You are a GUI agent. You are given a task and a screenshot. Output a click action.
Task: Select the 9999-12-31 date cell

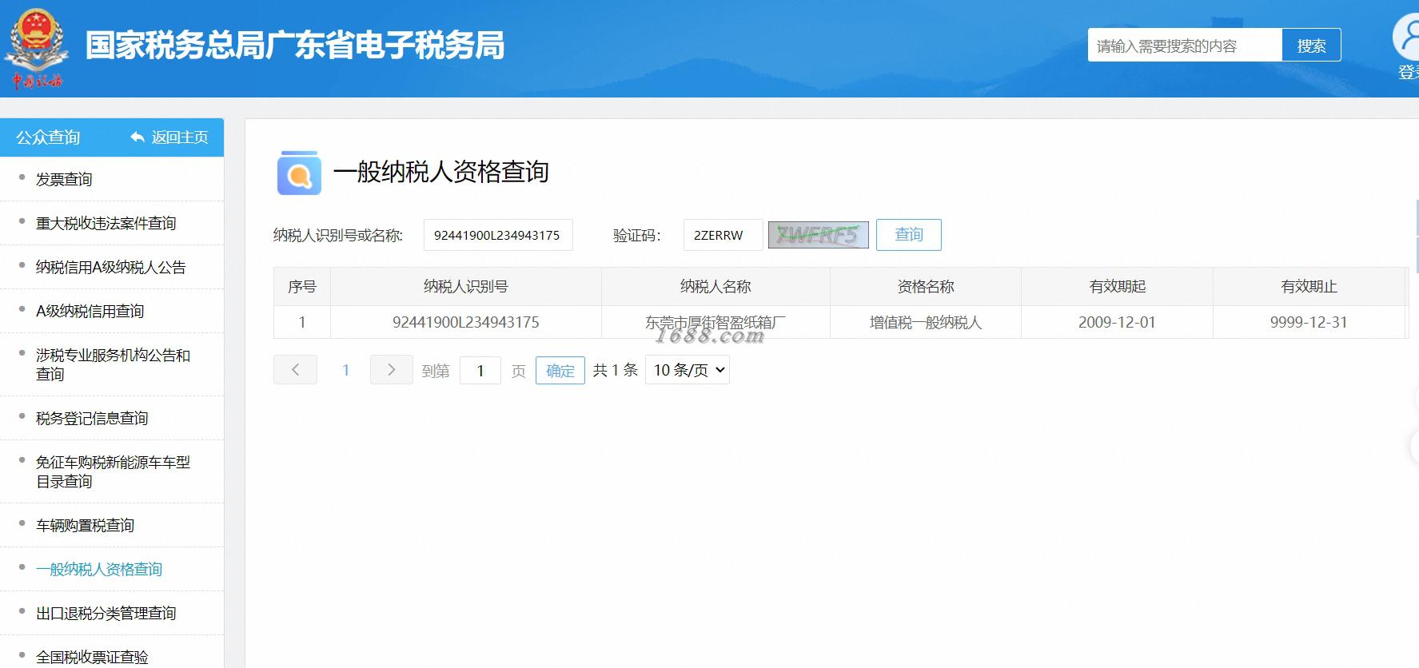pos(1309,322)
